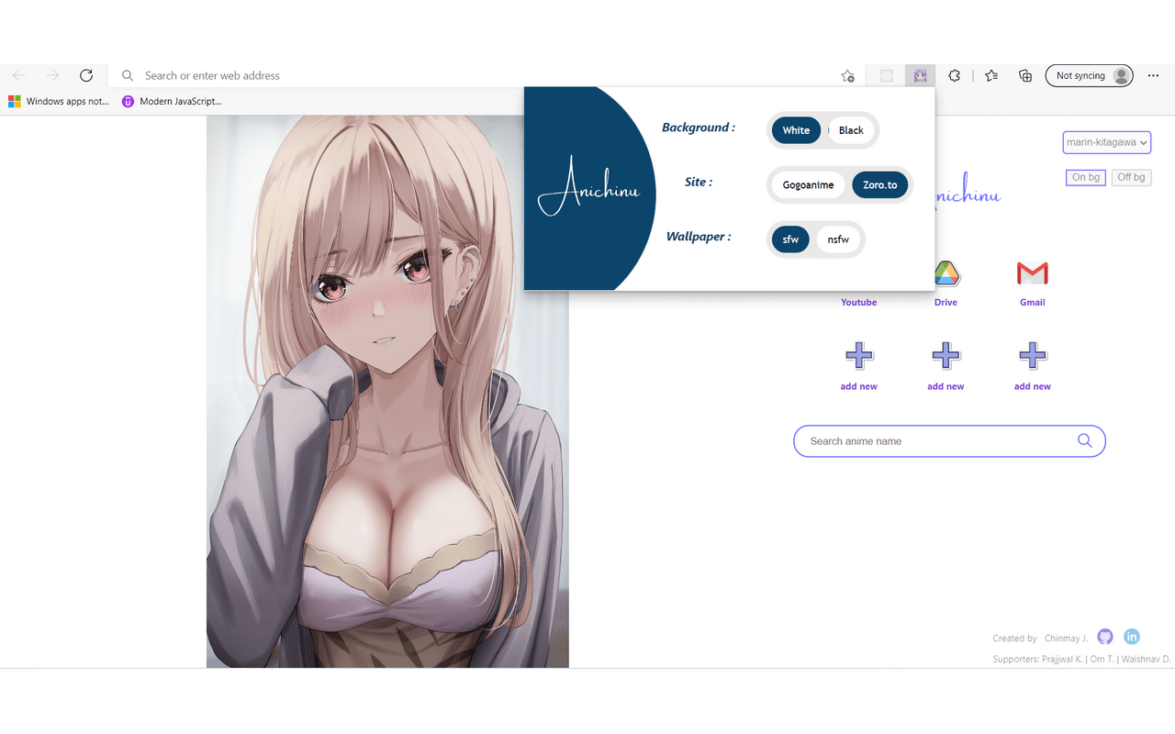Choose Gogoanime as site
This screenshot has height=734, width=1175.
(808, 184)
